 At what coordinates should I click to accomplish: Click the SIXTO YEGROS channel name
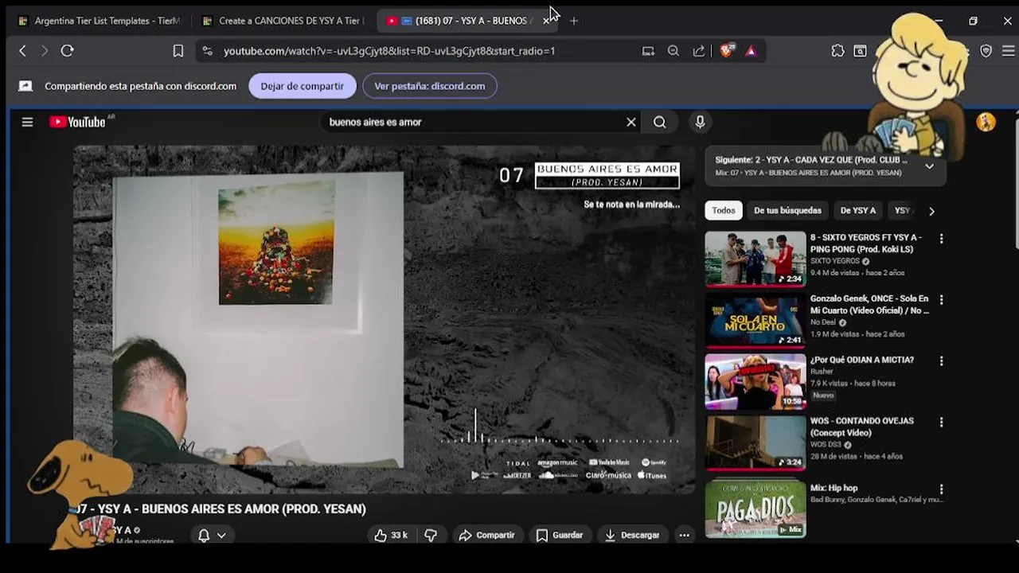[835, 261]
